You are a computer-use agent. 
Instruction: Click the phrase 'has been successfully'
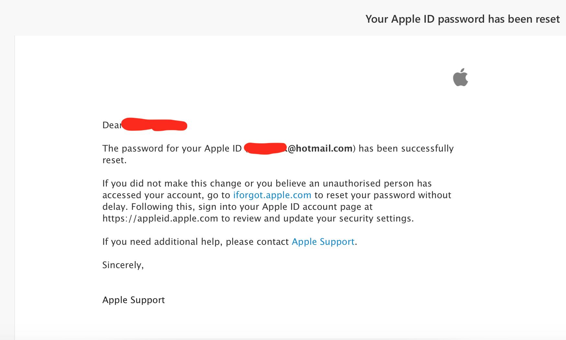pos(406,148)
